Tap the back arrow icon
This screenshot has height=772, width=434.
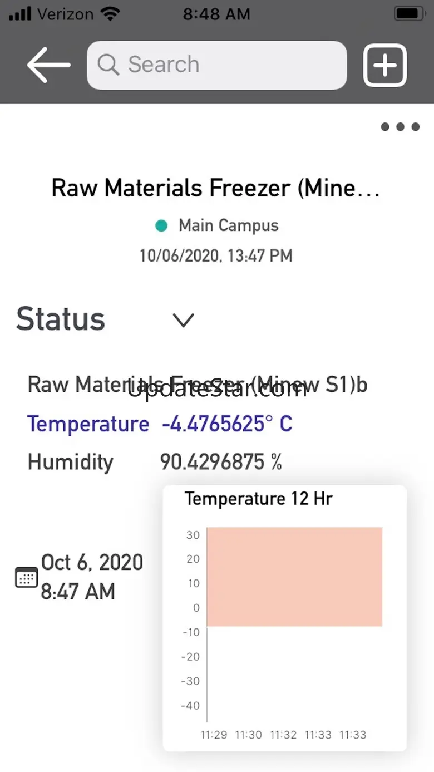pyautogui.click(x=48, y=65)
